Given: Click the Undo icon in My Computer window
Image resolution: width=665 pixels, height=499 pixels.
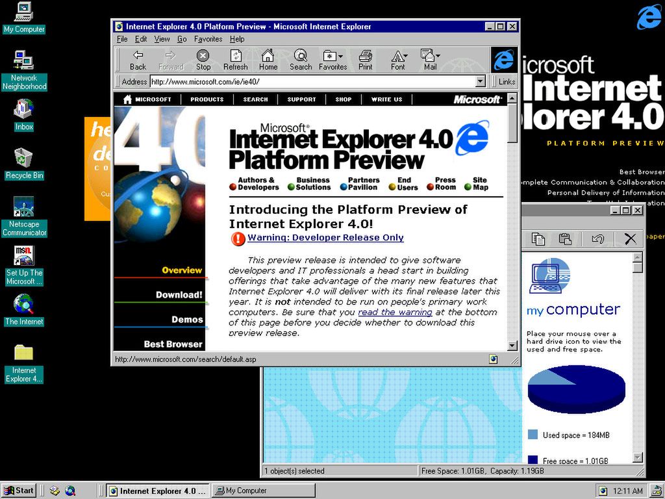Looking at the screenshot, I should [x=598, y=239].
